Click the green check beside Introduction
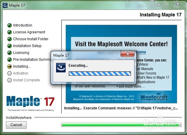The image size is (187, 135). click(10, 25)
